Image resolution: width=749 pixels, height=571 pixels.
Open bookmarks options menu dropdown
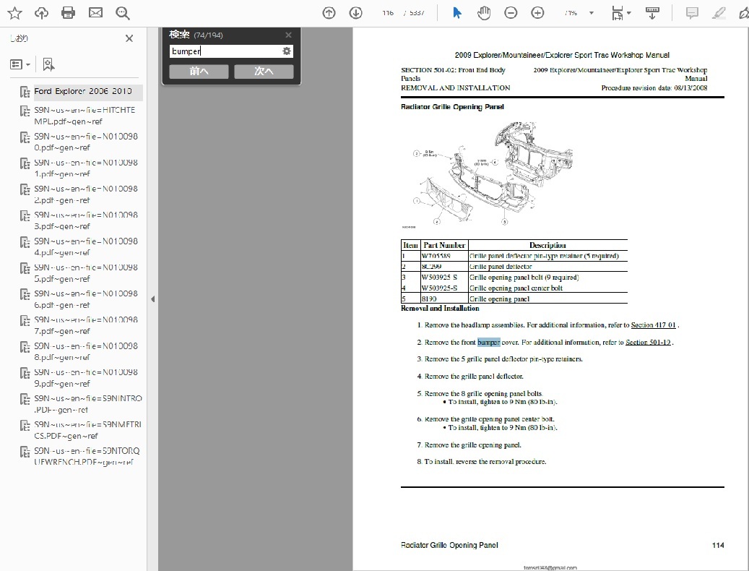coord(20,64)
